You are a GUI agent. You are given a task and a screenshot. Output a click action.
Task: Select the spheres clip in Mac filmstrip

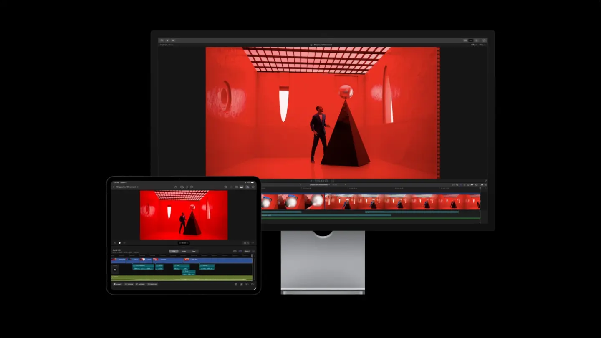coord(293,202)
